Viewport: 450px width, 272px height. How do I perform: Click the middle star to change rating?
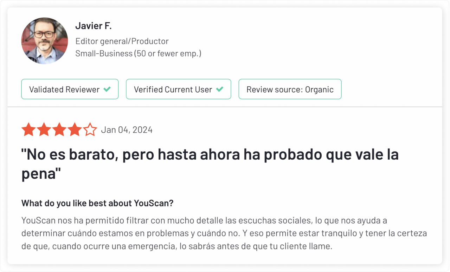coord(60,130)
